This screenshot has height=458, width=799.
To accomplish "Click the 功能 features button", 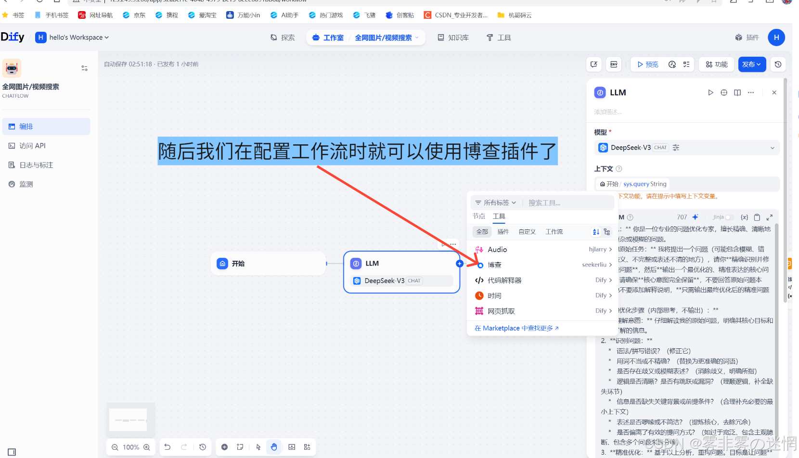I will (717, 64).
